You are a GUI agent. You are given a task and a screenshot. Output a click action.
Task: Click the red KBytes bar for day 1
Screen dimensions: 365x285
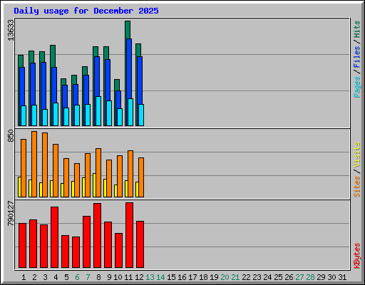(x=22, y=245)
